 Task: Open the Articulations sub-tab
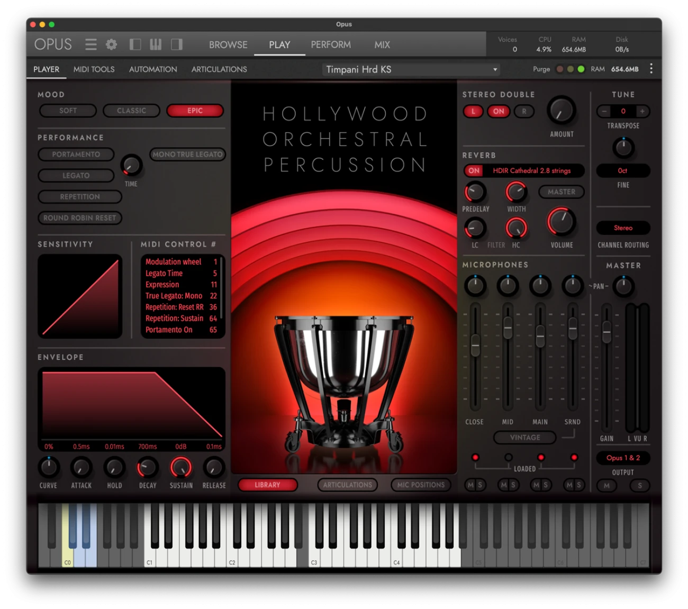pyautogui.click(x=219, y=69)
